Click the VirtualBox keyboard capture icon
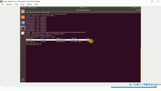Viewport: 161px width, 91px height. (x=154, y=84)
